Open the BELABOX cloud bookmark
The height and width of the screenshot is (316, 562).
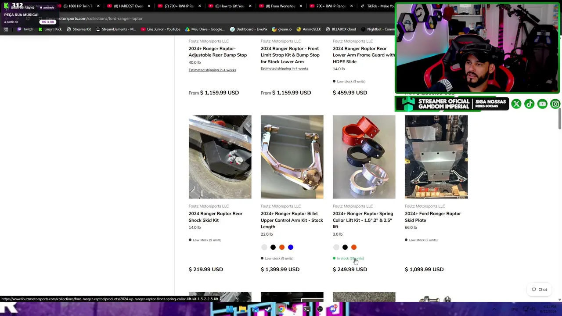(x=341, y=29)
